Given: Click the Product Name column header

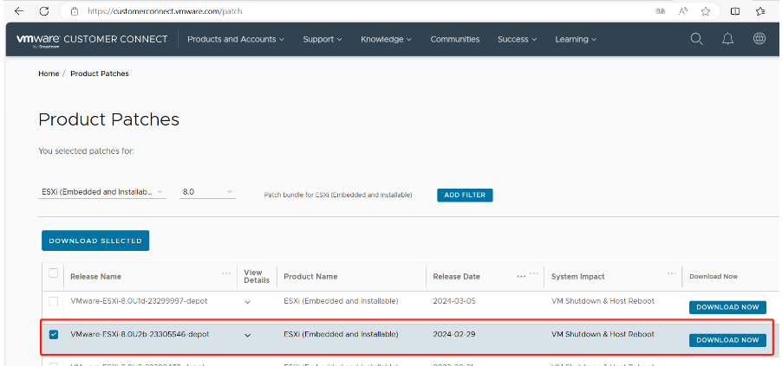Looking at the screenshot, I should pyautogui.click(x=310, y=276).
